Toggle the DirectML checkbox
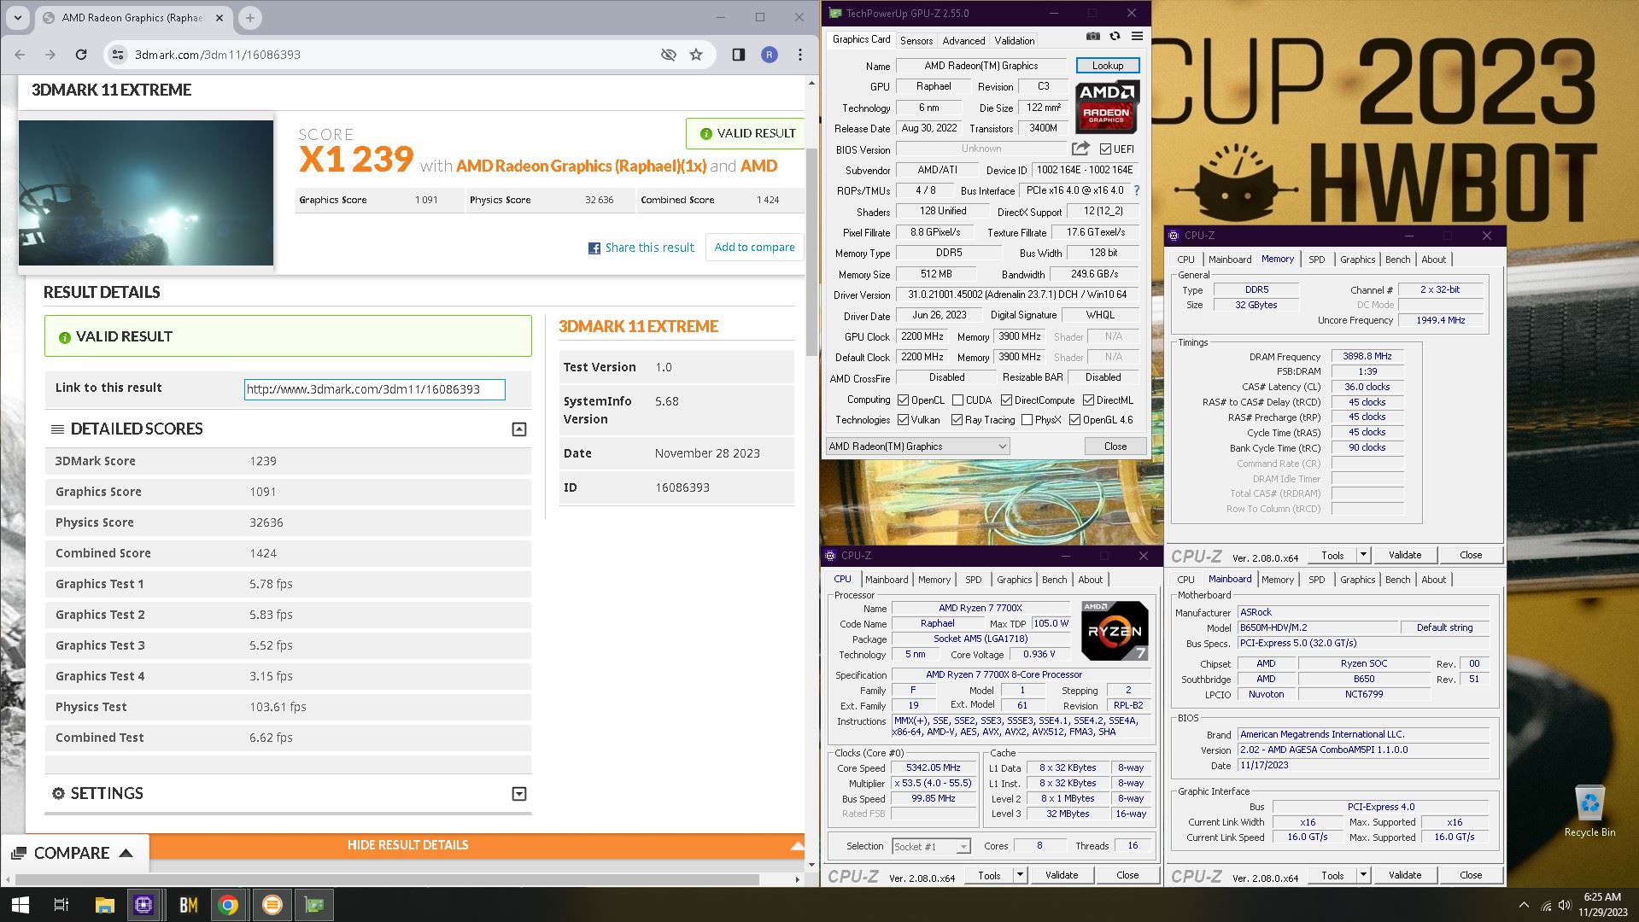Viewport: 1639px width, 922px height. click(x=1088, y=400)
